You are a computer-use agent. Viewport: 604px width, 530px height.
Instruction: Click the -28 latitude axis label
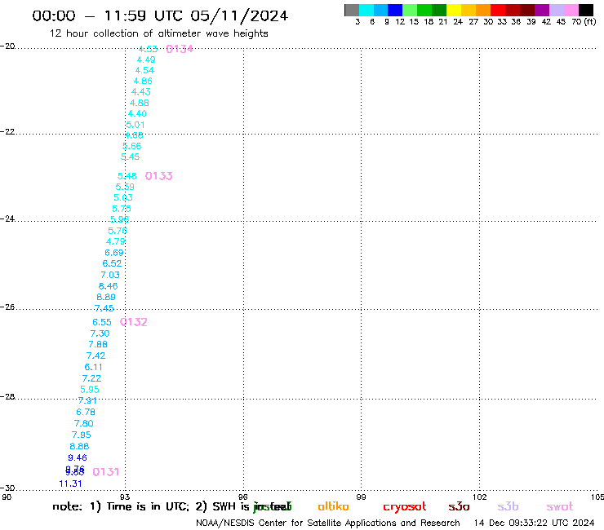click(7, 396)
